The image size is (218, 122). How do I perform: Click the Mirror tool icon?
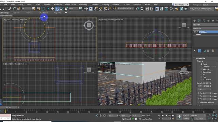click(137, 9)
